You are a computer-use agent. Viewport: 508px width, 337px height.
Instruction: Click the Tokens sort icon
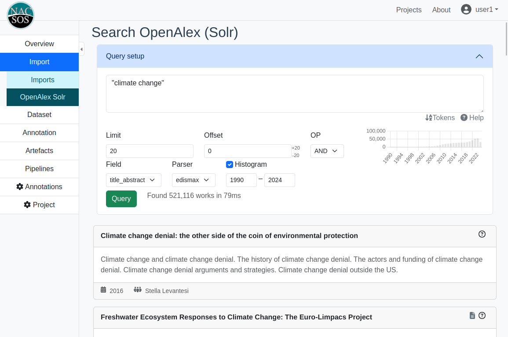tap(429, 117)
